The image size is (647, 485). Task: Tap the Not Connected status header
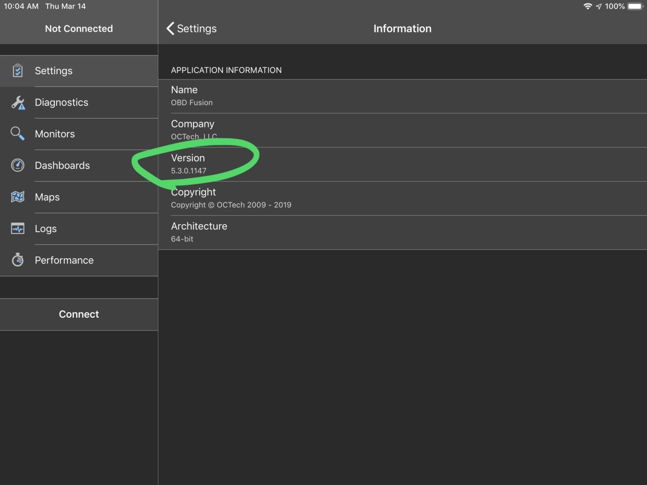point(79,29)
